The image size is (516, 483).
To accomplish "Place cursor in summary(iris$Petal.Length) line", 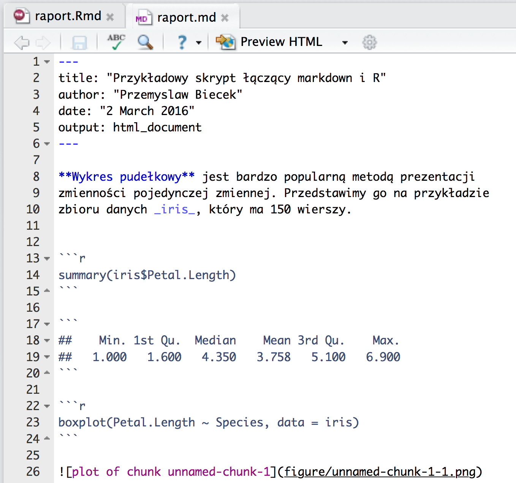I will 147,275.
